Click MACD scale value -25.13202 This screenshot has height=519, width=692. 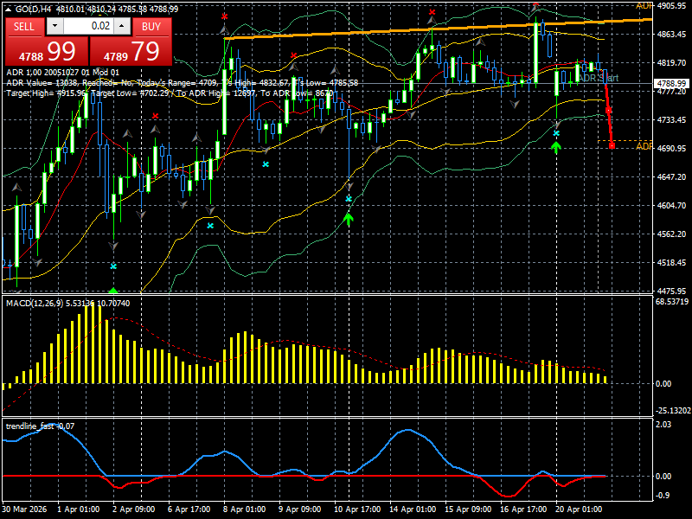pos(673,410)
